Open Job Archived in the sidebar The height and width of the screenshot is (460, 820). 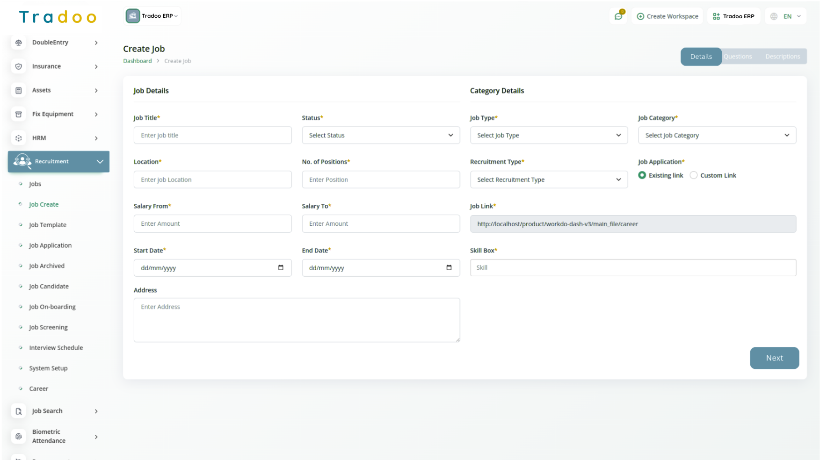(47, 266)
